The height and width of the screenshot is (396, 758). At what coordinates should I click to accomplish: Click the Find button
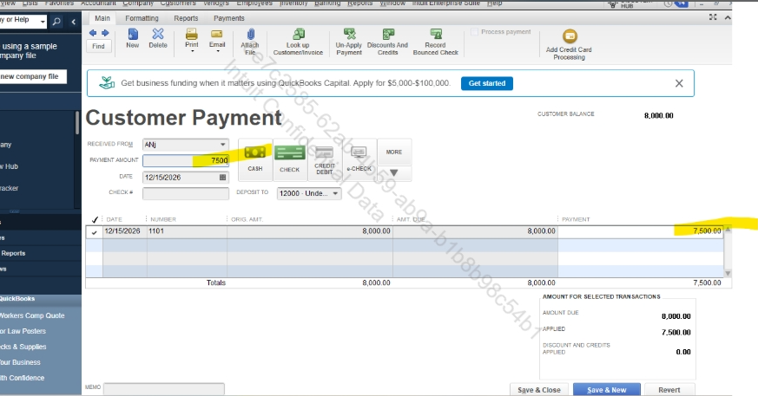coord(99,46)
